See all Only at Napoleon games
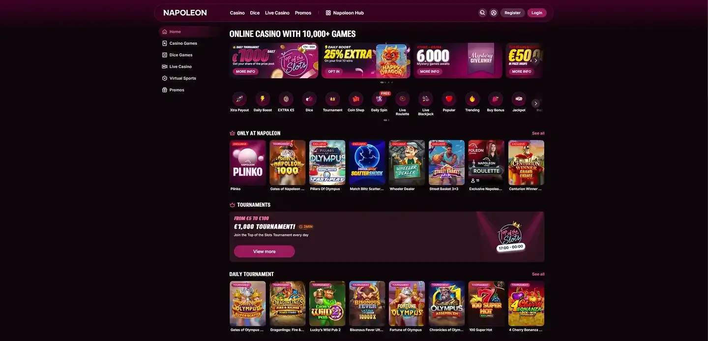The width and height of the screenshot is (708, 341). pos(538,133)
